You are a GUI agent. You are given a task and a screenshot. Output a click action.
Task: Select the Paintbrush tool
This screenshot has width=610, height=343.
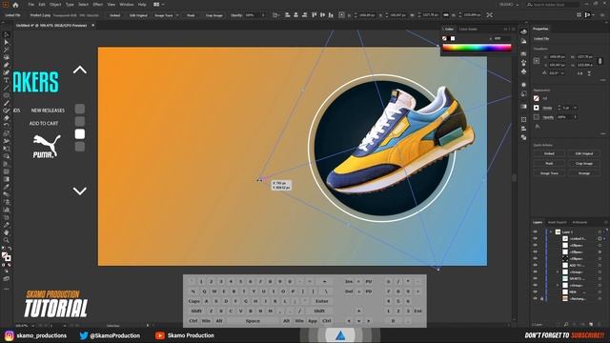(x=7, y=103)
